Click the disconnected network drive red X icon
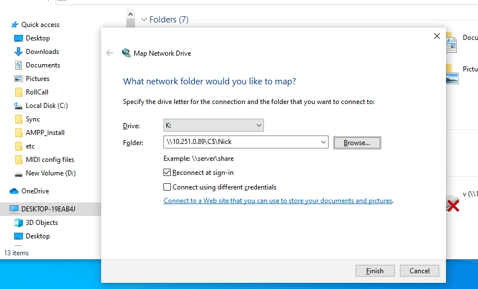This screenshot has width=478, height=289. (453, 206)
